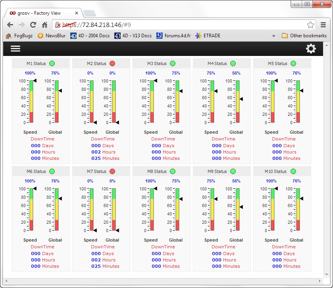The image size is (333, 288).
Task: Click the browser forward arrow
Action: [21, 25]
